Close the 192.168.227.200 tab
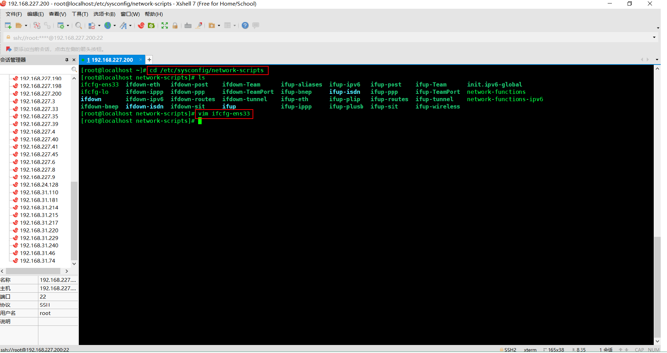The height and width of the screenshot is (353, 667). click(141, 60)
